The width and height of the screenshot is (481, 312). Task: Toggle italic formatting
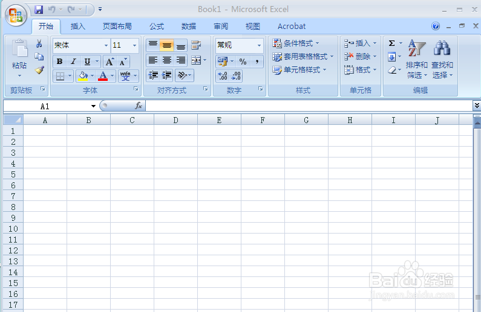[73, 62]
